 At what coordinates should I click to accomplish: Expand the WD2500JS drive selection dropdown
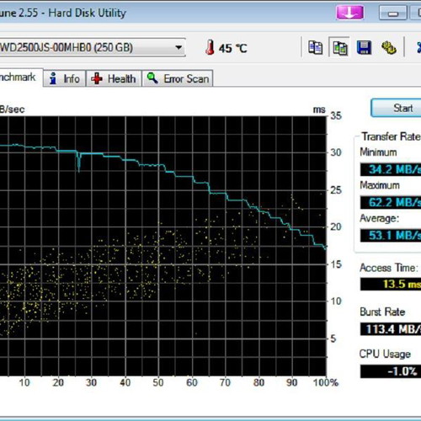pos(179,47)
